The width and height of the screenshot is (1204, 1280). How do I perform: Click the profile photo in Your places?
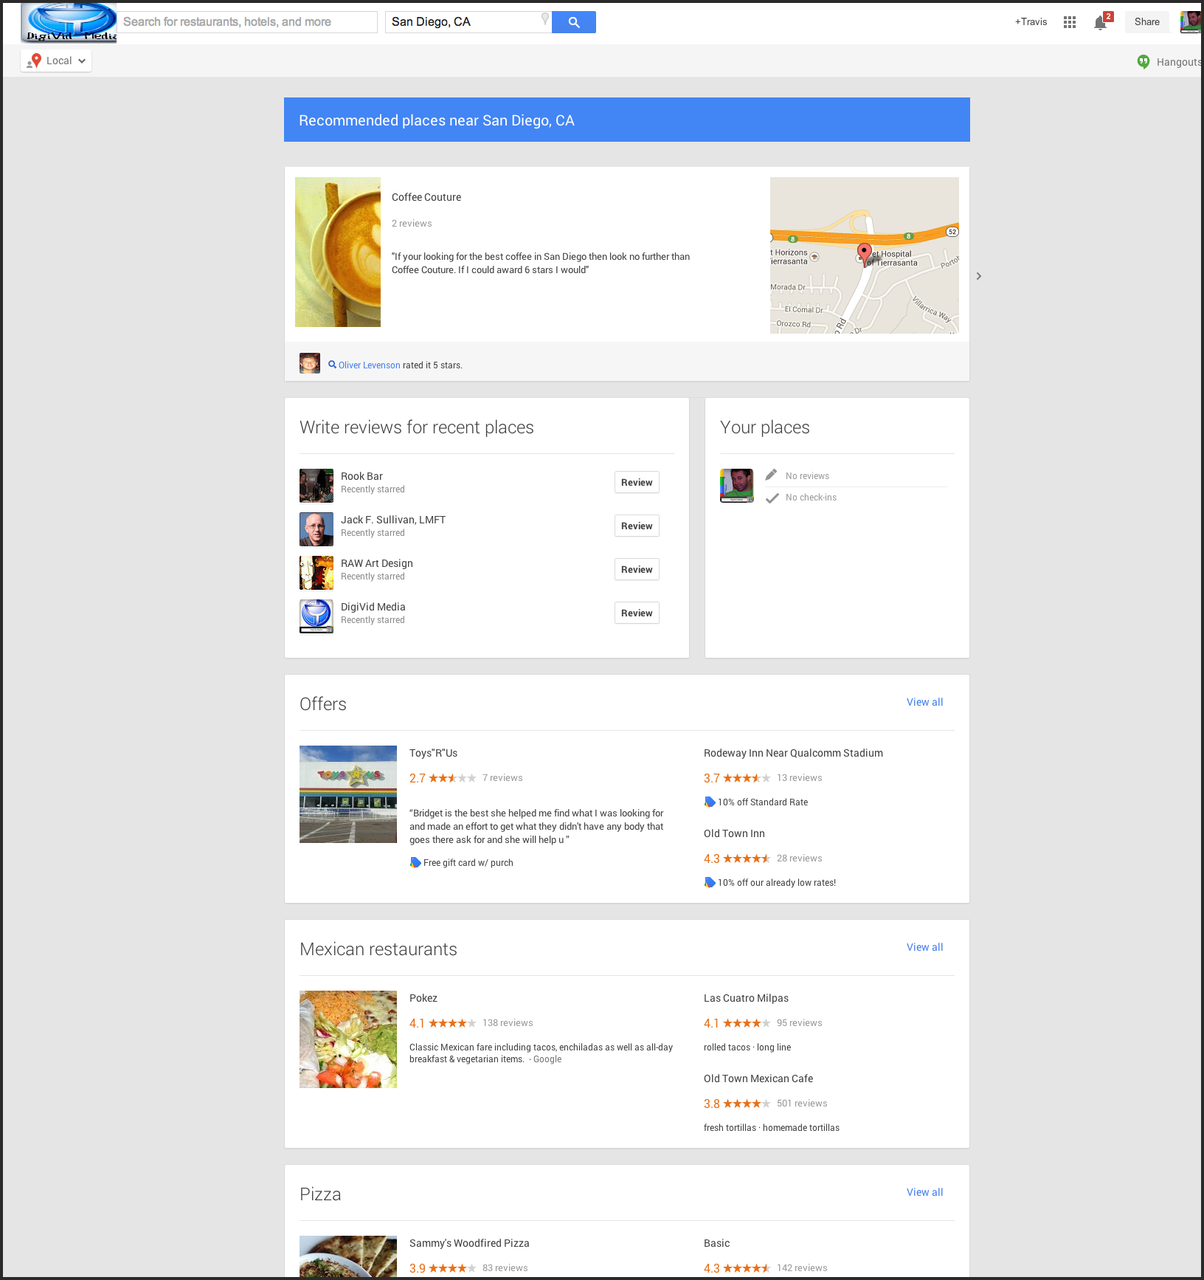click(737, 486)
